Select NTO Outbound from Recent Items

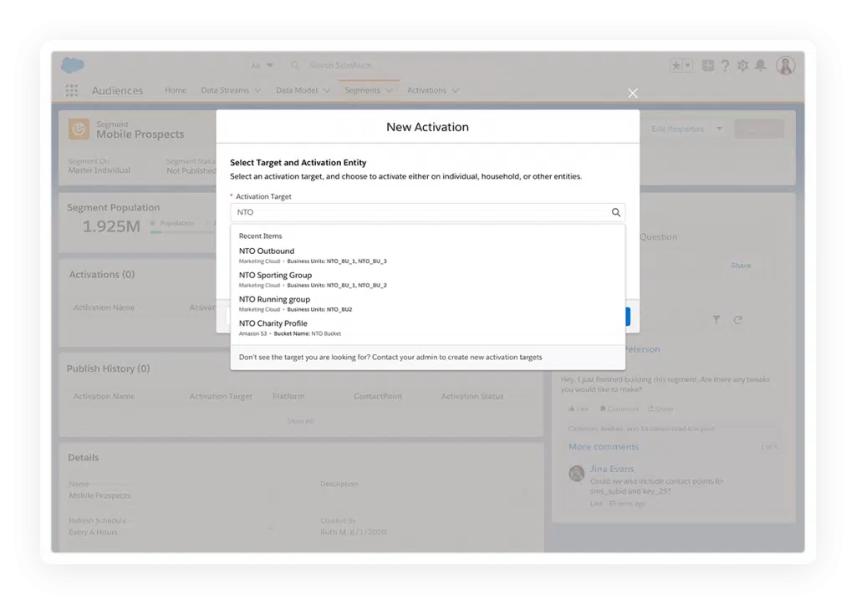click(x=427, y=256)
